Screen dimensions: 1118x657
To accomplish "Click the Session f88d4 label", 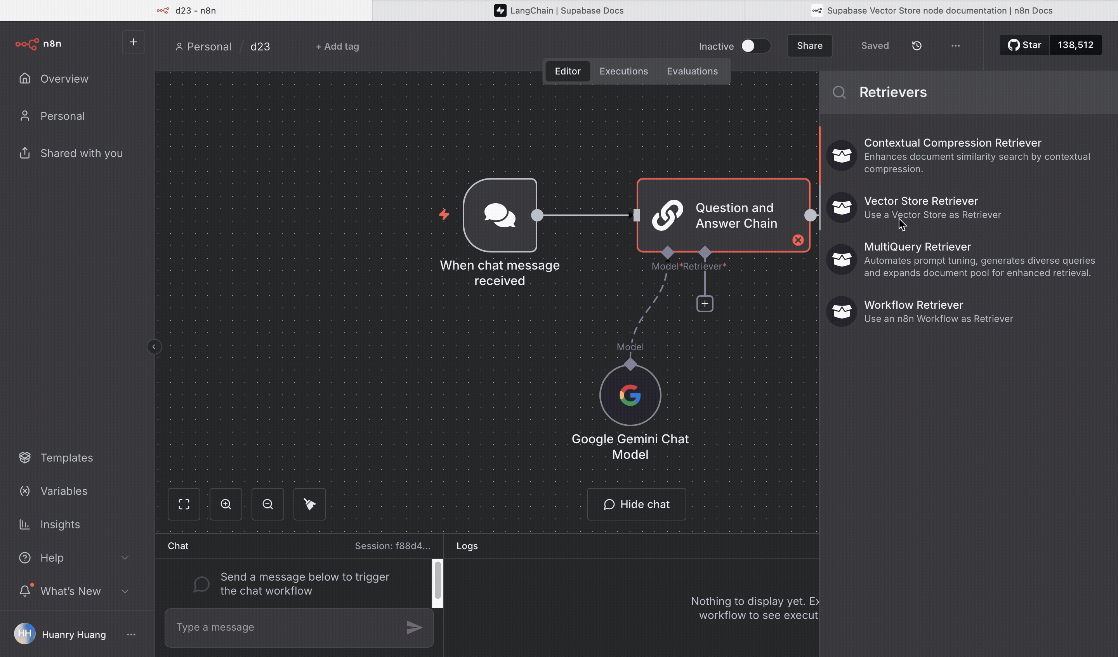I will coord(392,546).
